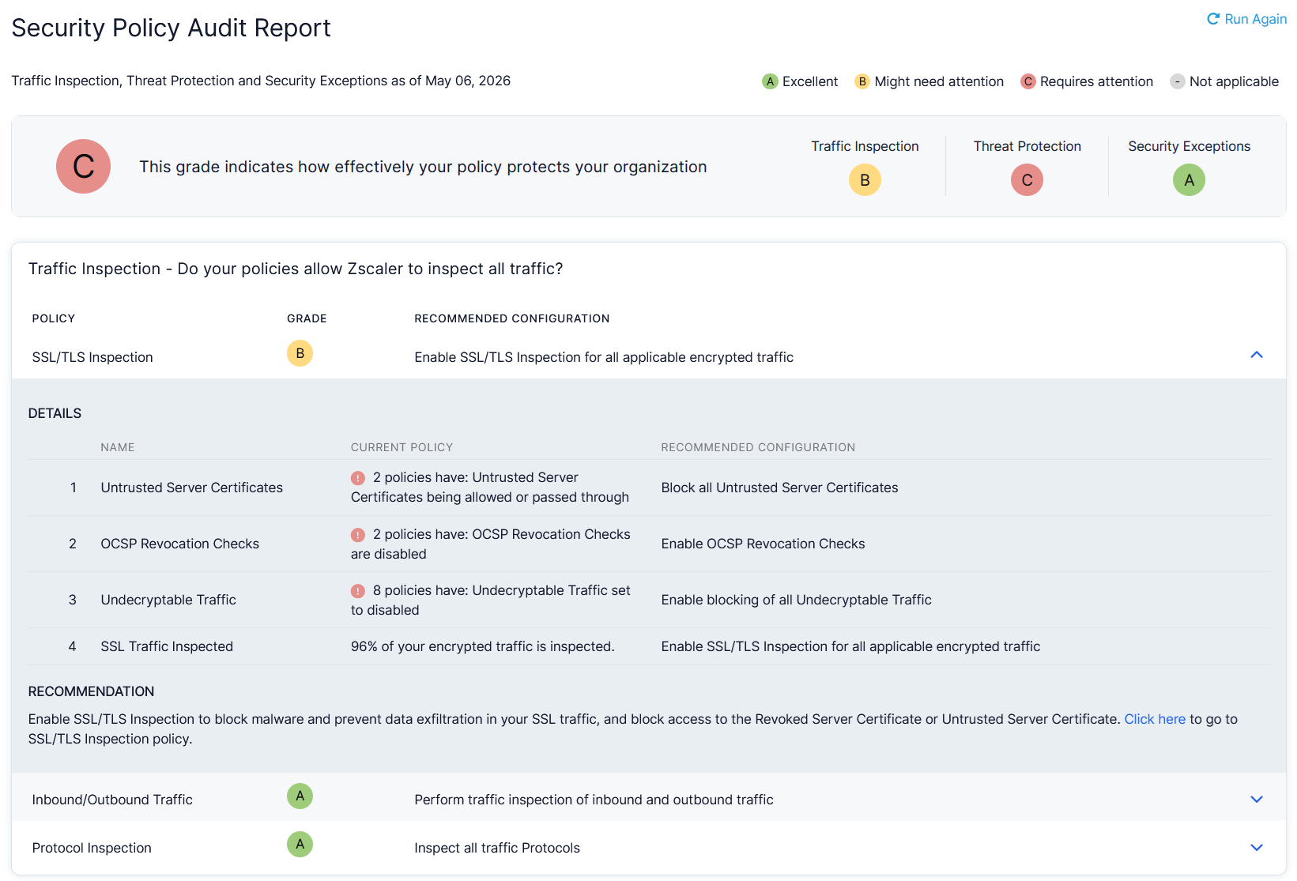1297x881 pixels.
Task: Click SSL/TLS Inspection row grade B badge
Action: click(x=300, y=353)
